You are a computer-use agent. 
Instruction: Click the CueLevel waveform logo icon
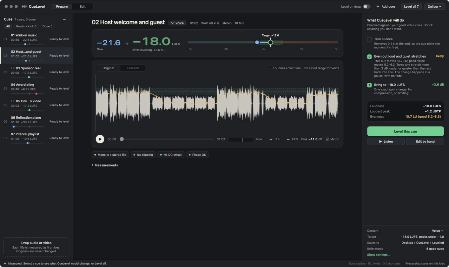24,6
